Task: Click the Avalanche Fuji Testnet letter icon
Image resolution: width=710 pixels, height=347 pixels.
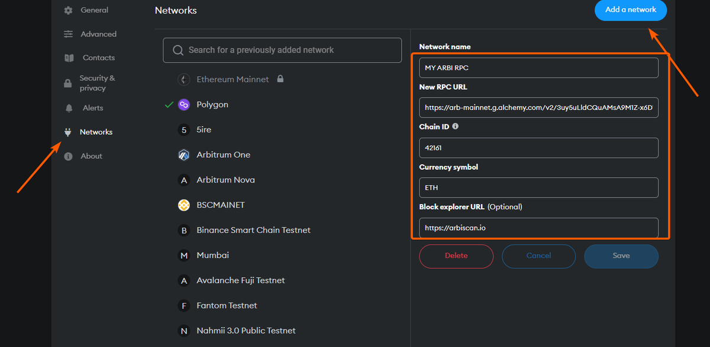Action: [184, 280]
